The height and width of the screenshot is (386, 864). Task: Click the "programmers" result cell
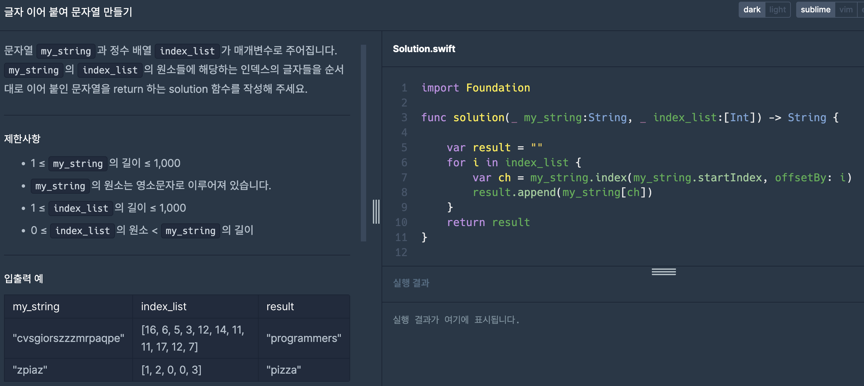click(303, 338)
